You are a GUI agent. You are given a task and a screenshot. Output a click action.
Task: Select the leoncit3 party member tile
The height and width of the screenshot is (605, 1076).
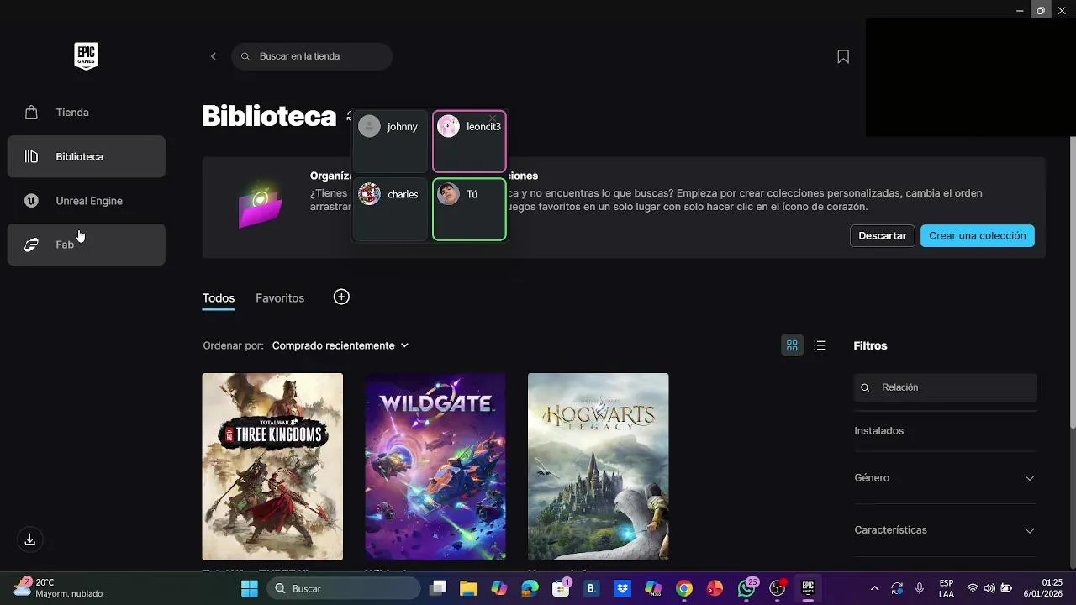point(469,141)
